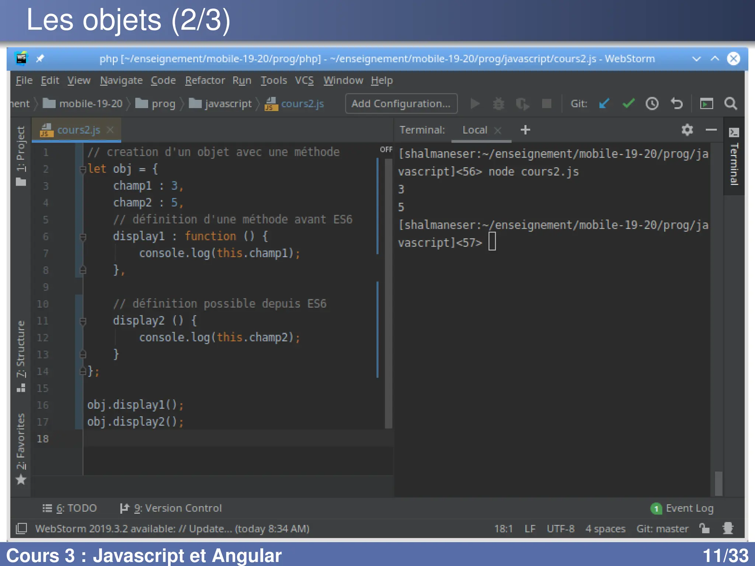The image size is (755, 566).
Task: Click the Git update project arrow icon
Action: (604, 104)
